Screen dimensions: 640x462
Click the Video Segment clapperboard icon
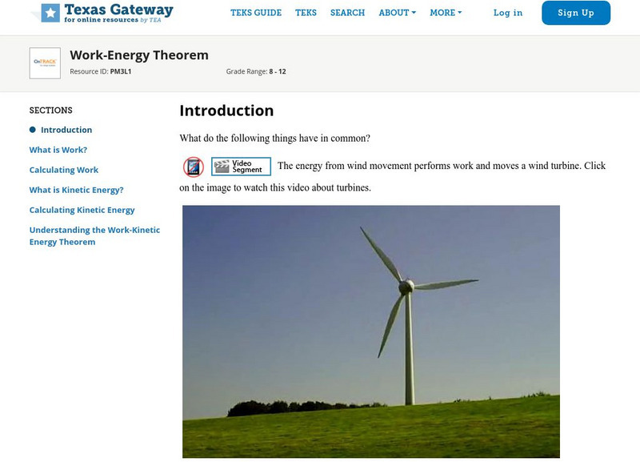222,167
